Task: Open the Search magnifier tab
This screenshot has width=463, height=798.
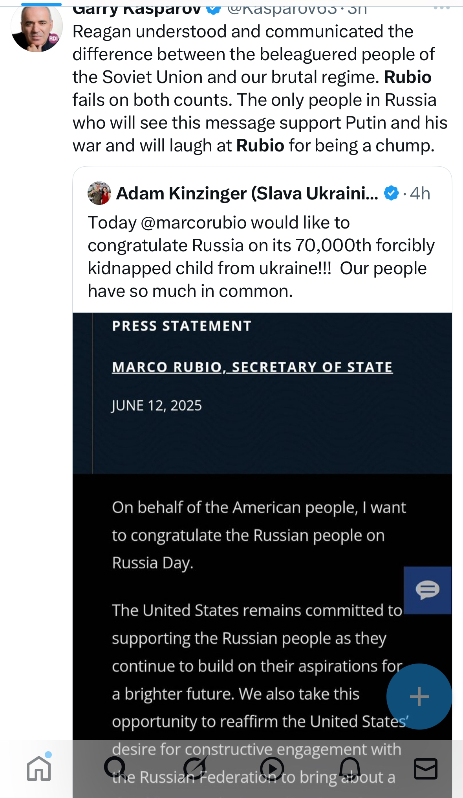Action: [115, 768]
